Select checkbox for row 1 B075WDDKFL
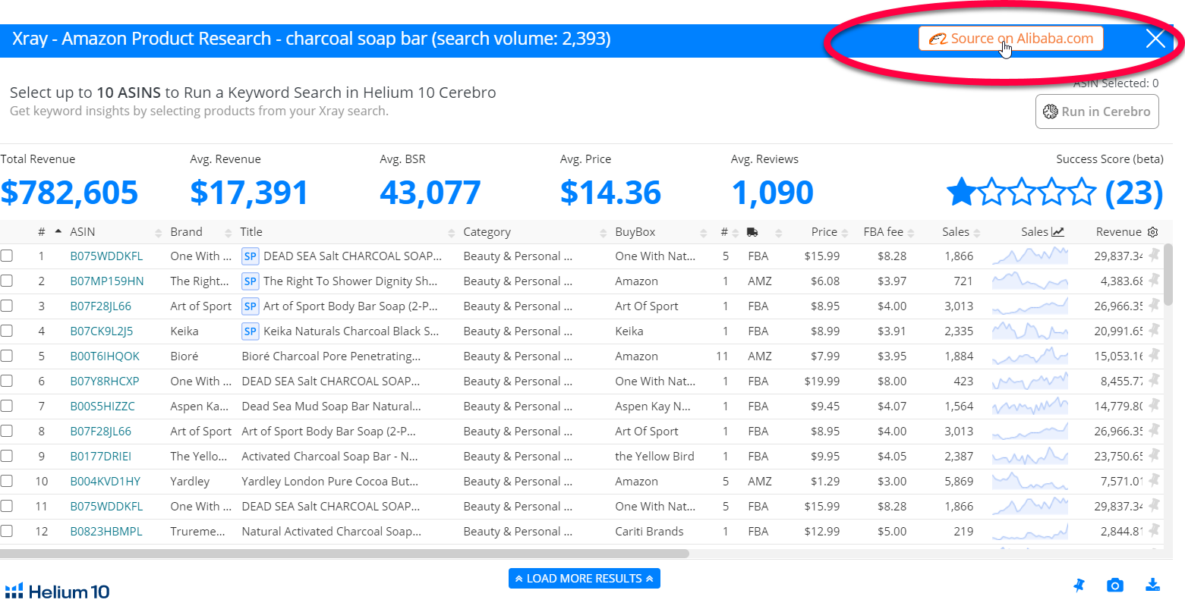The image size is (1185, 606). point(7,256)
